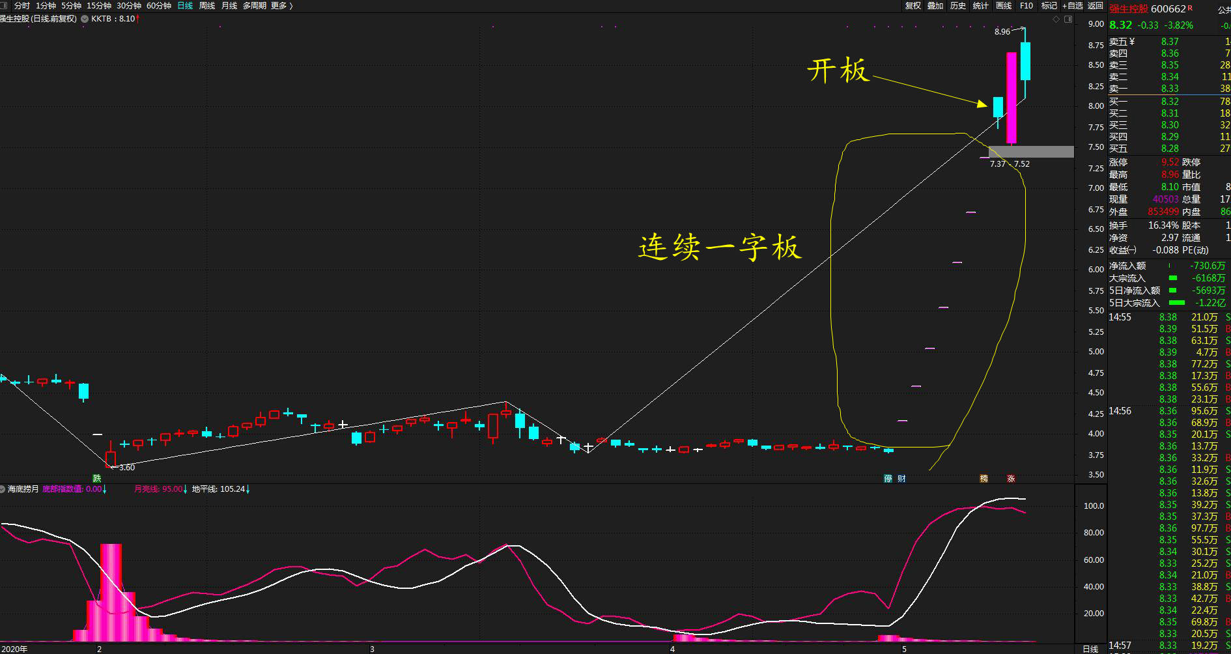Screen dimensions: 1231x654
Task: Click the 财 financial report badge
Action: tap(902, 478)
